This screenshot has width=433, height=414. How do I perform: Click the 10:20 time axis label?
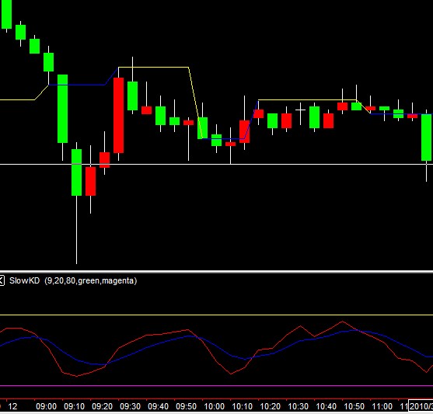271,406
